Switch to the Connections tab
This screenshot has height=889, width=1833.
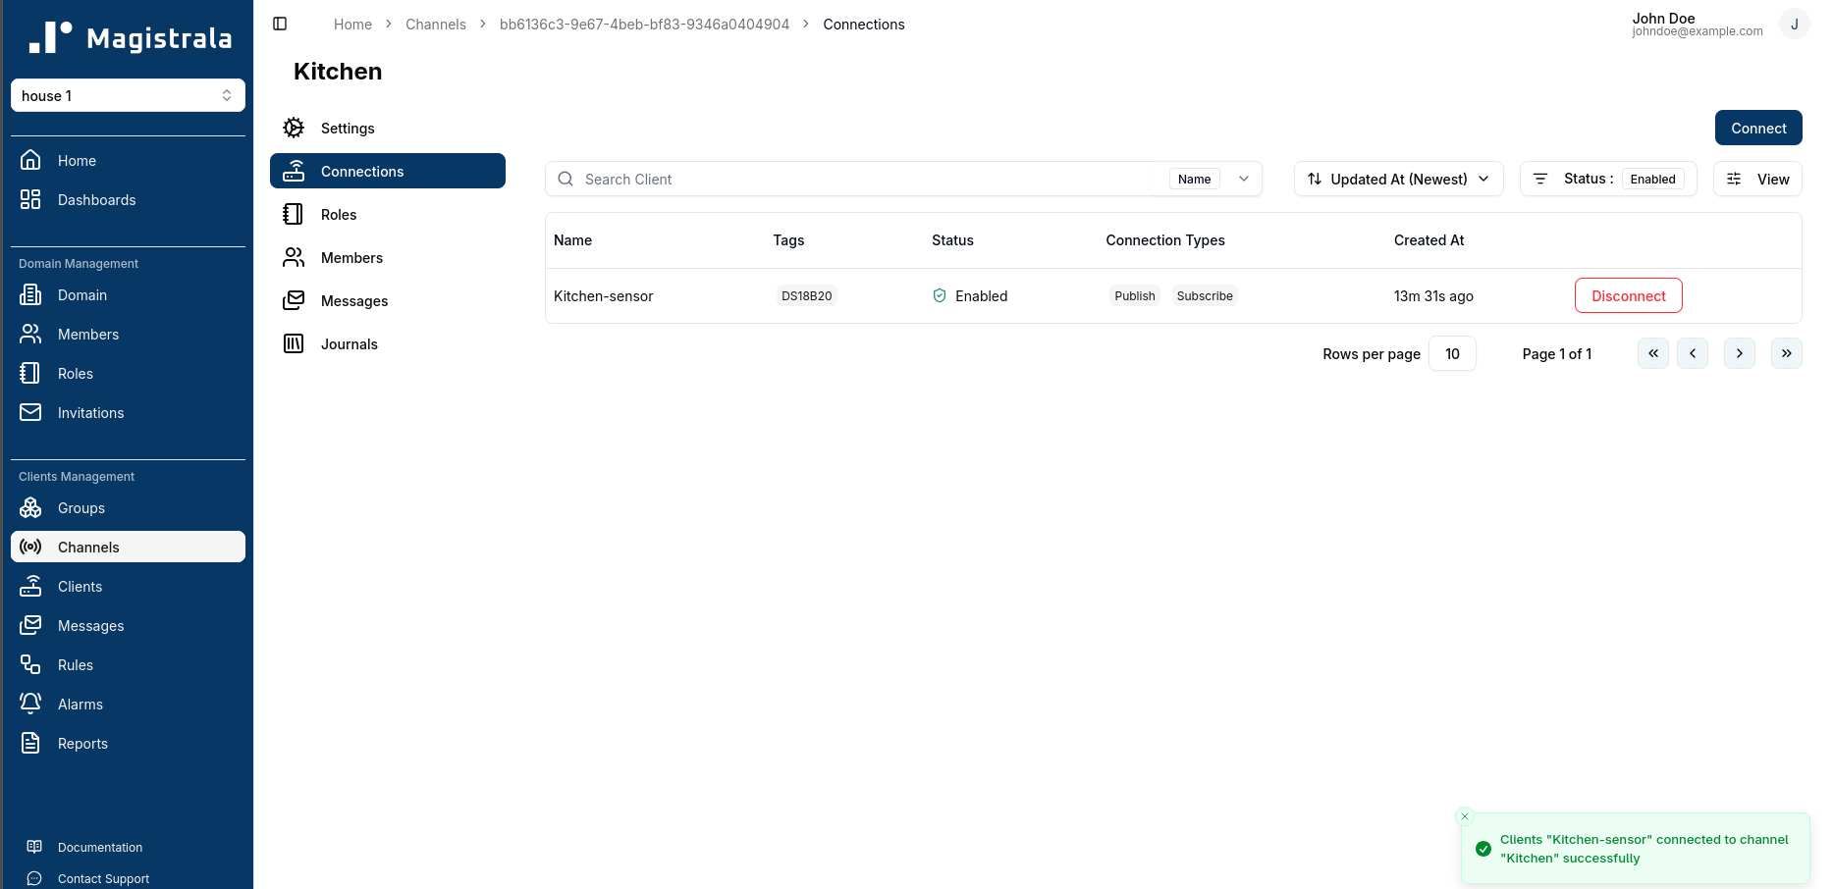(363, 171)
